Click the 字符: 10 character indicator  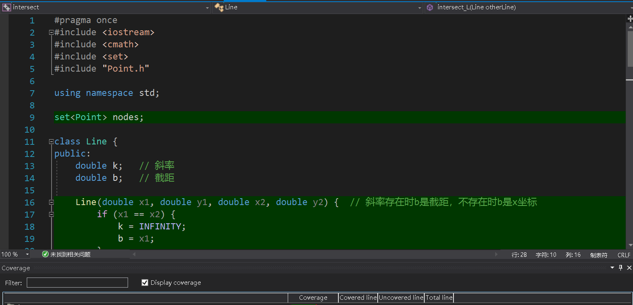click(x=546, y=255)
